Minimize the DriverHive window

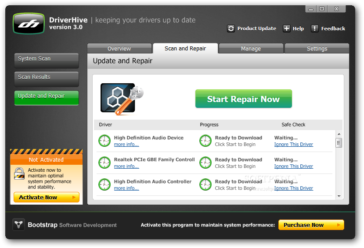(311, 9)
